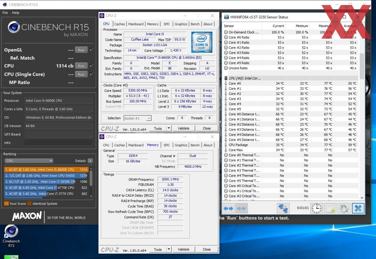This screenshot has width=376, height=259.
Task: Open Cinebench R15 desktop shortcut
Action: click(x=11, y=236)
